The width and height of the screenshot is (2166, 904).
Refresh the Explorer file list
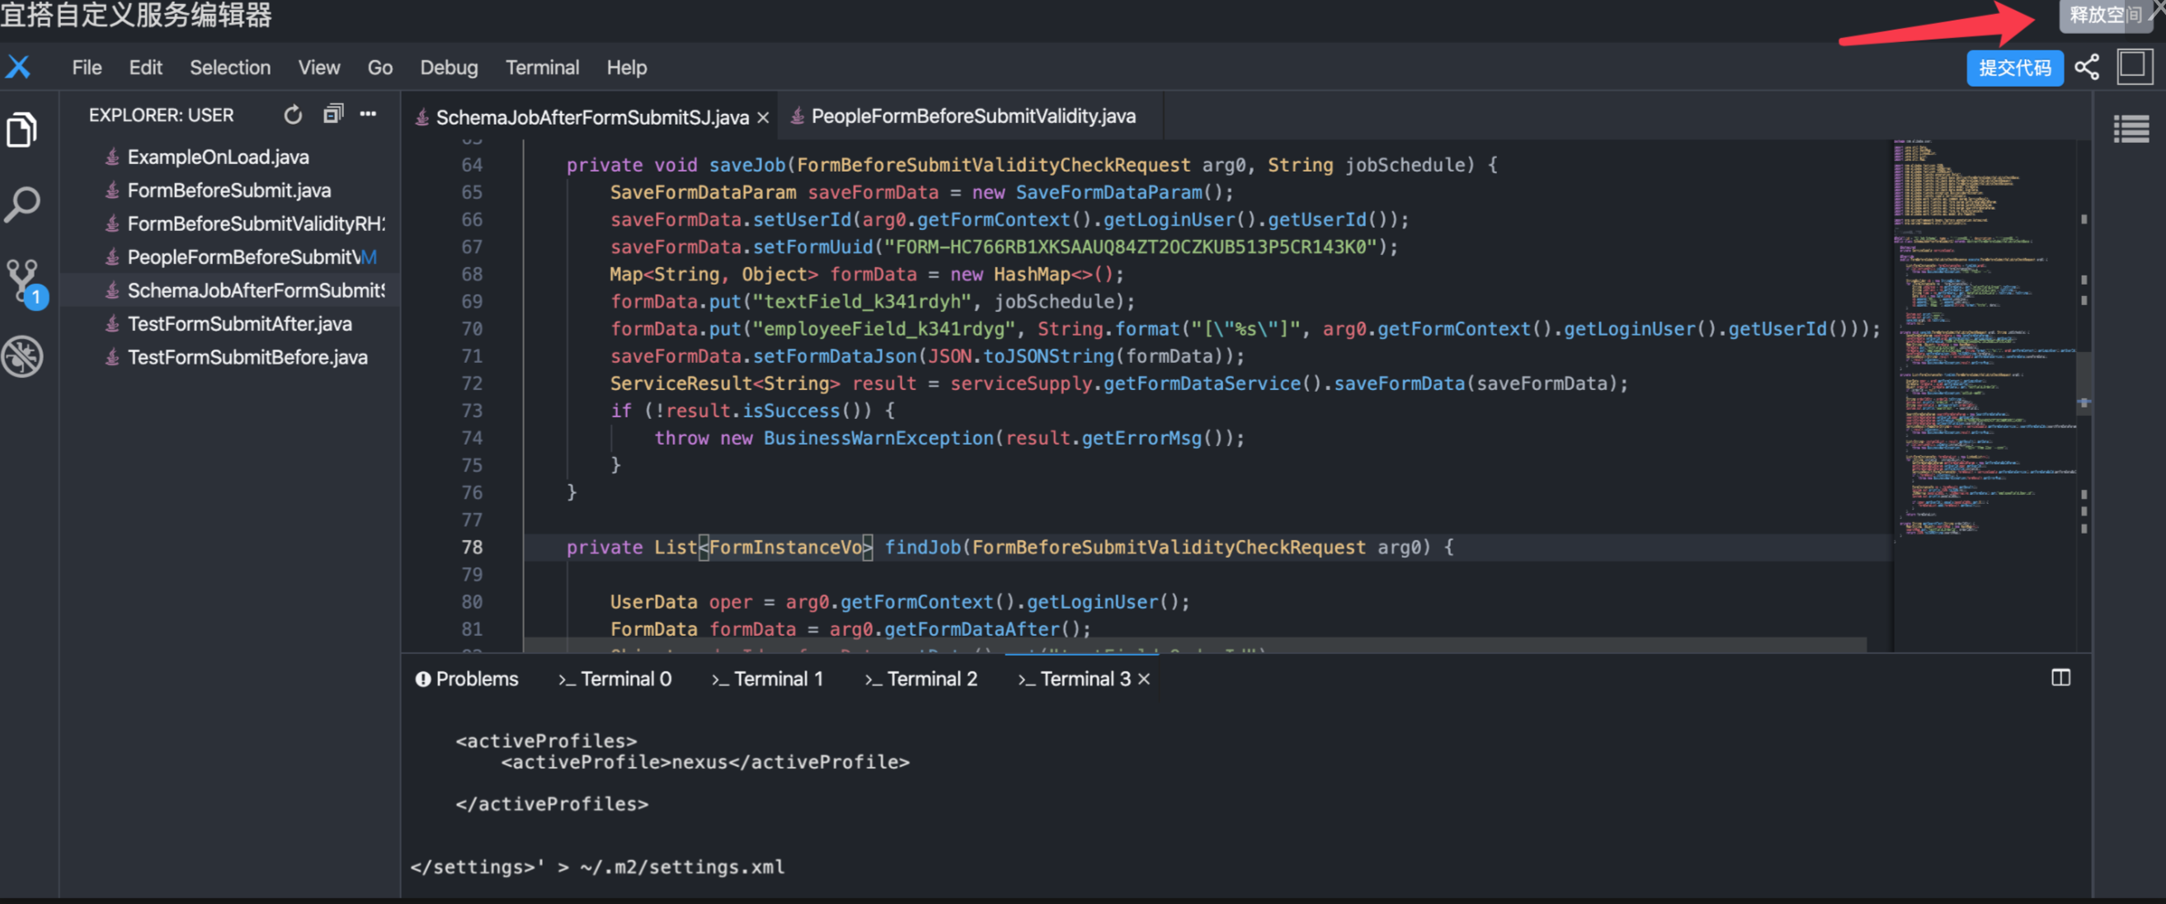pyautogui.click(x=293, y=115)
